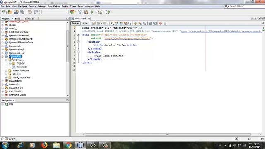
Task: Collapse the h:head fold on line 5
Action: pyautogui.click(x=78, y=41)
